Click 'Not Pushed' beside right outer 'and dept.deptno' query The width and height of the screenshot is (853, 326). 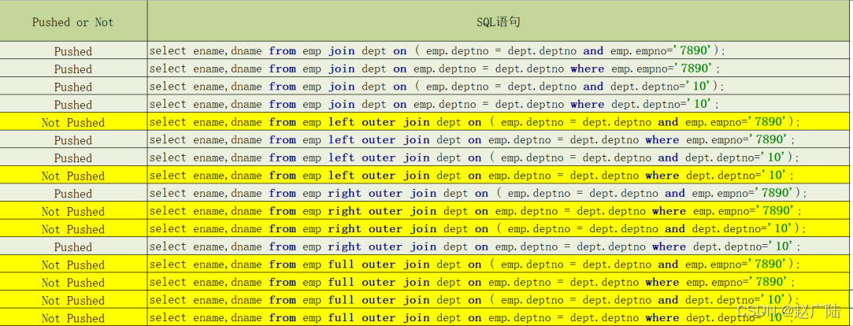[x=73, y=230]
